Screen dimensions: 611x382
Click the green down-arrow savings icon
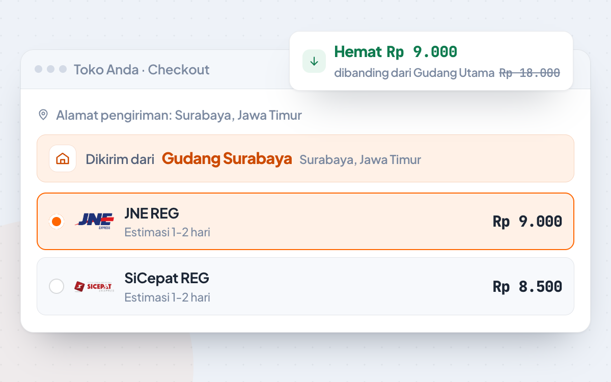click(314, 61)
